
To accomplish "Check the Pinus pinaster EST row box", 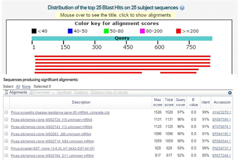I will coord(6,148).
